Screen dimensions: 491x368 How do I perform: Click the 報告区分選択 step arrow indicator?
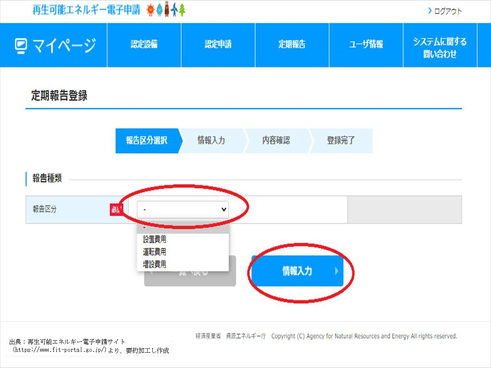point(148,141)
